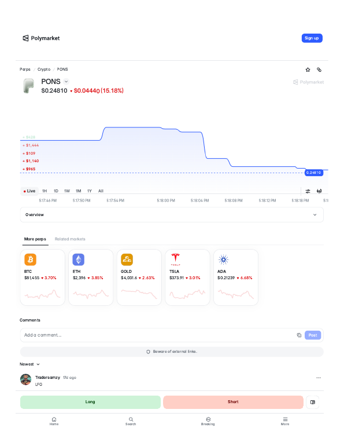
Task: Click the Tesla logo icon
Action: point(175,259)
